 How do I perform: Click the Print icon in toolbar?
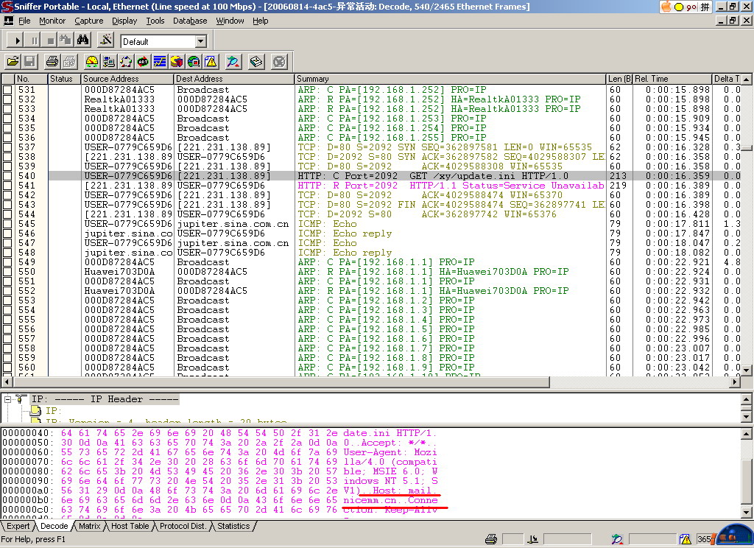[52, 62]
